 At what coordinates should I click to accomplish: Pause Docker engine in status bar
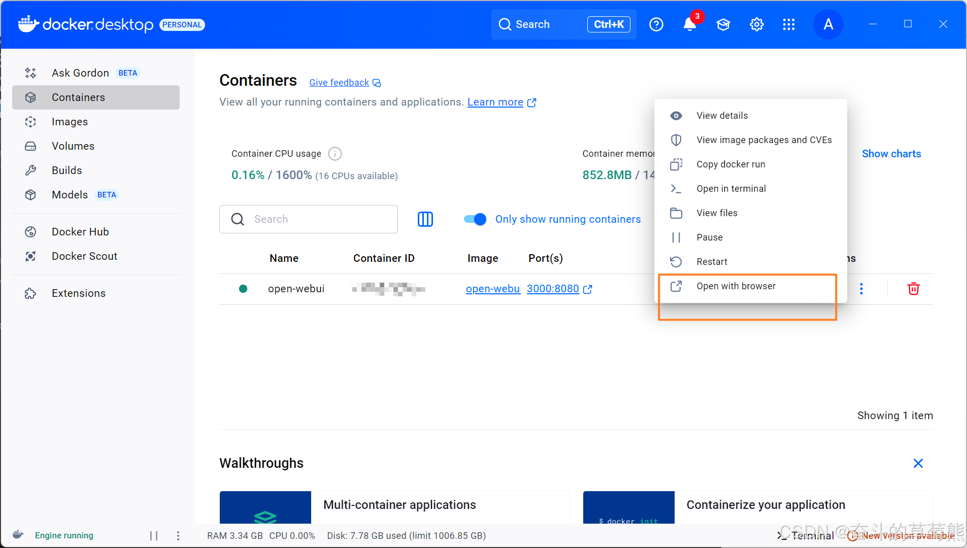154,535
